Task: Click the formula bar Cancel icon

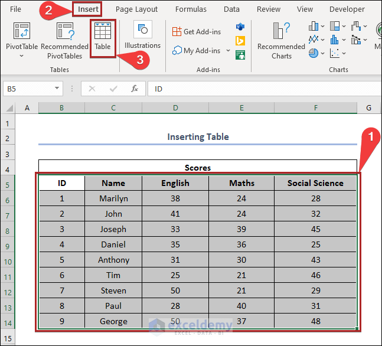Action: pyautogui.click(x=92, y=89)
